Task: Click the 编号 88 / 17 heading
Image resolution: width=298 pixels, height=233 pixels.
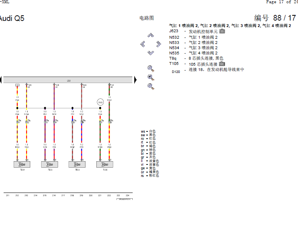Action: coord(275,18)
